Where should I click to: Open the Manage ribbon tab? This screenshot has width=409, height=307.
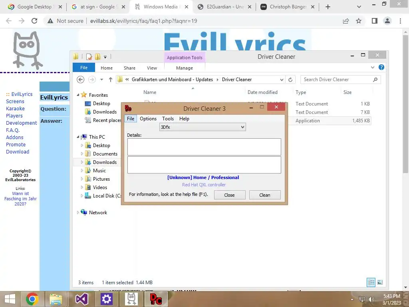click(x=185, y=68)
